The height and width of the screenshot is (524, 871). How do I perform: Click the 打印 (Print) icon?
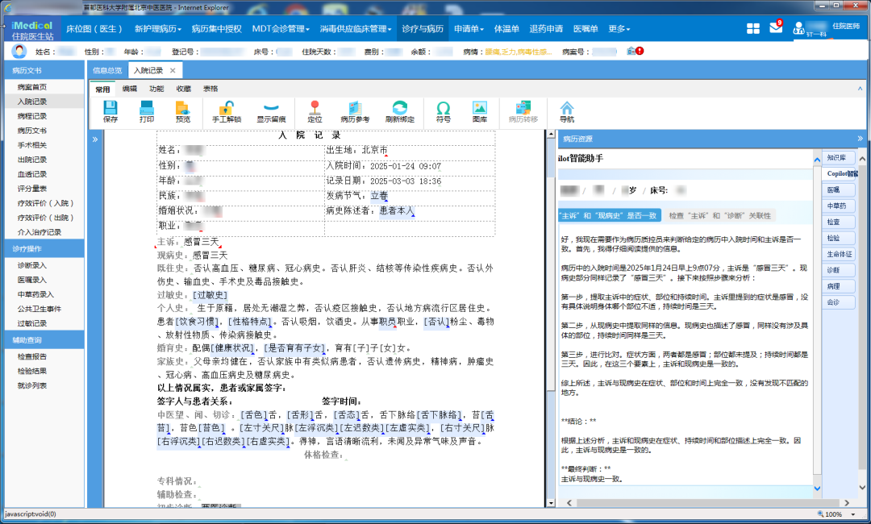tap(146, 112)
